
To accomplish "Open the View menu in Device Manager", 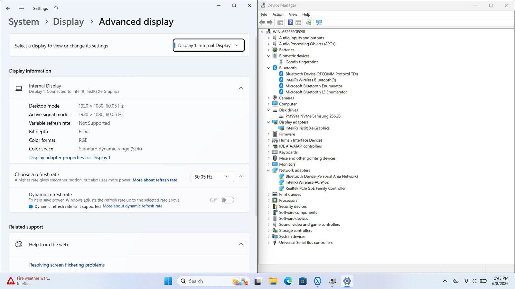I will 293,14.
